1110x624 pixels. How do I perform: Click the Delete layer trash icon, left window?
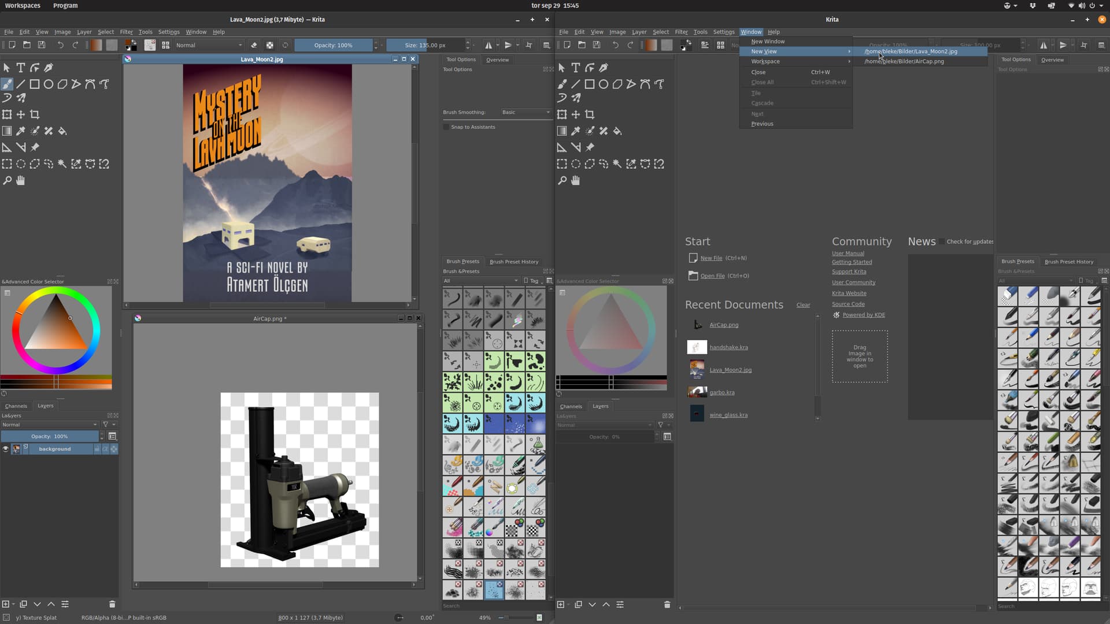[112, 604]
